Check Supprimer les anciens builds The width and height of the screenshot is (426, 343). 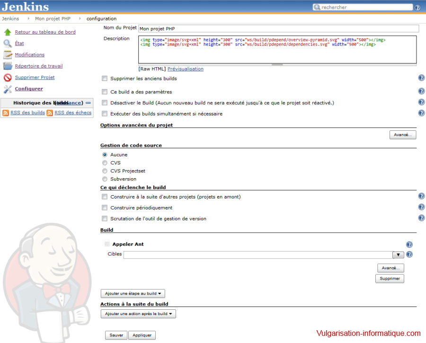(105, 79)
